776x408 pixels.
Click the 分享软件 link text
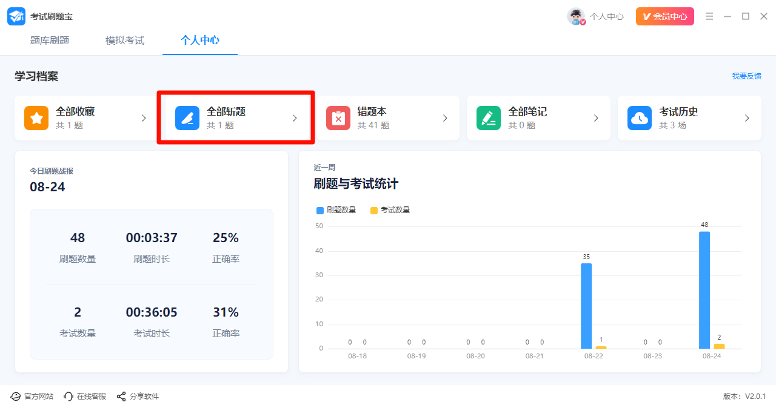[144, 396]
